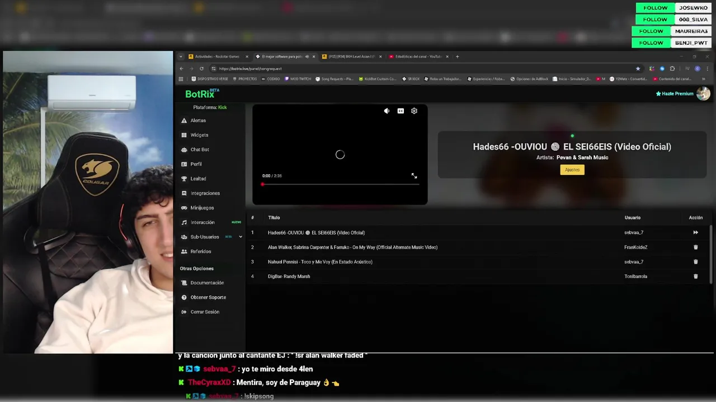716x402 pixels.
Task: Open the KickBot Custom bookmark
Action: (x=378, y=79)
